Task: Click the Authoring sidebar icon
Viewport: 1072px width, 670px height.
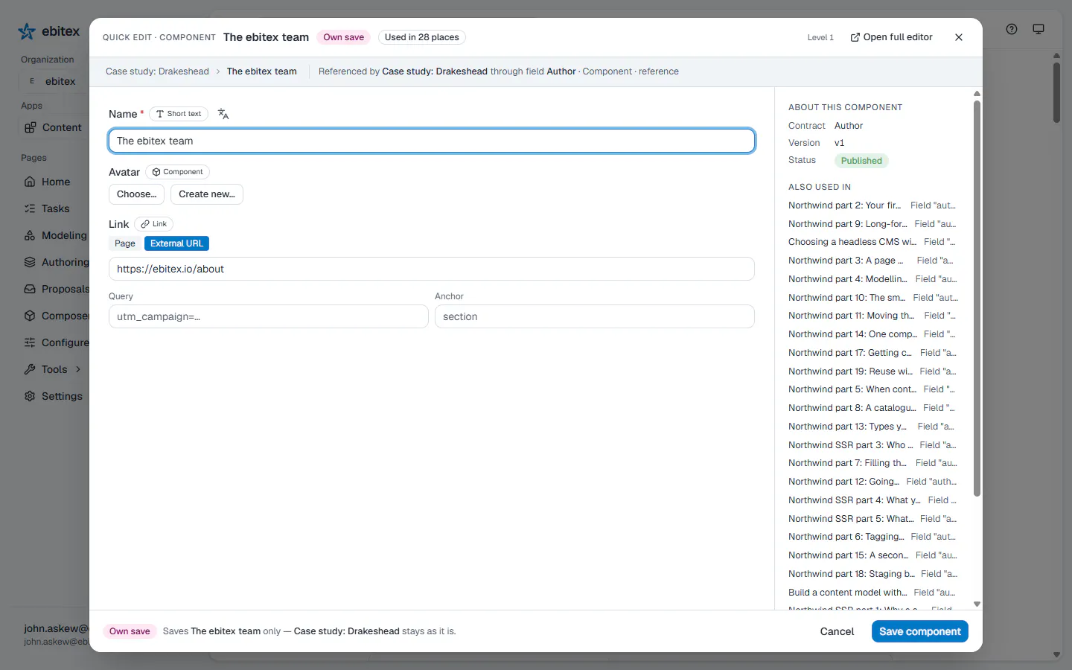Action: tap(30, 262)
